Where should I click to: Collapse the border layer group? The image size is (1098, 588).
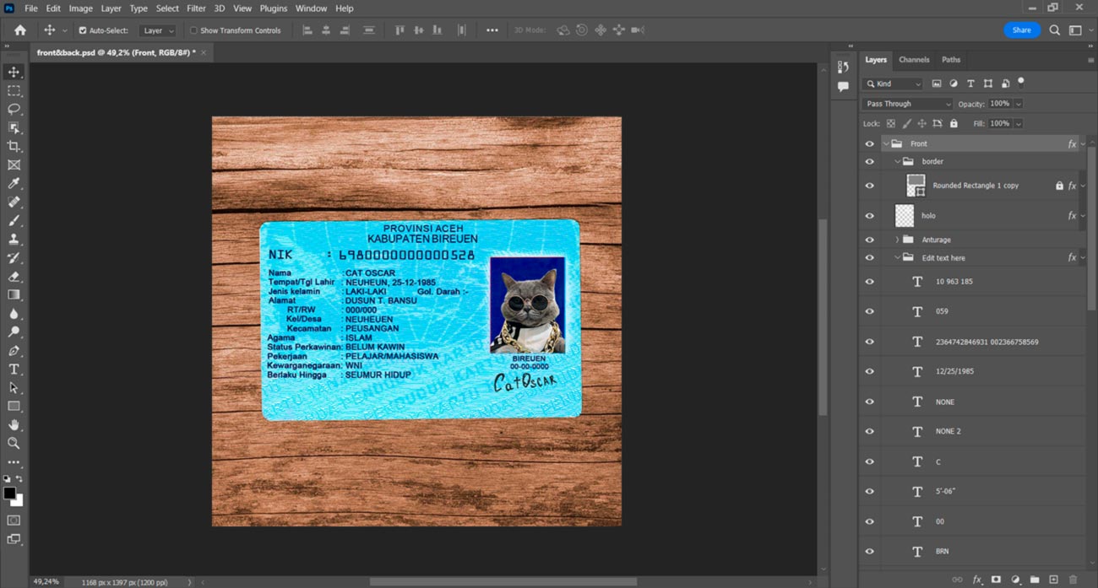click(x=897, y=161)
